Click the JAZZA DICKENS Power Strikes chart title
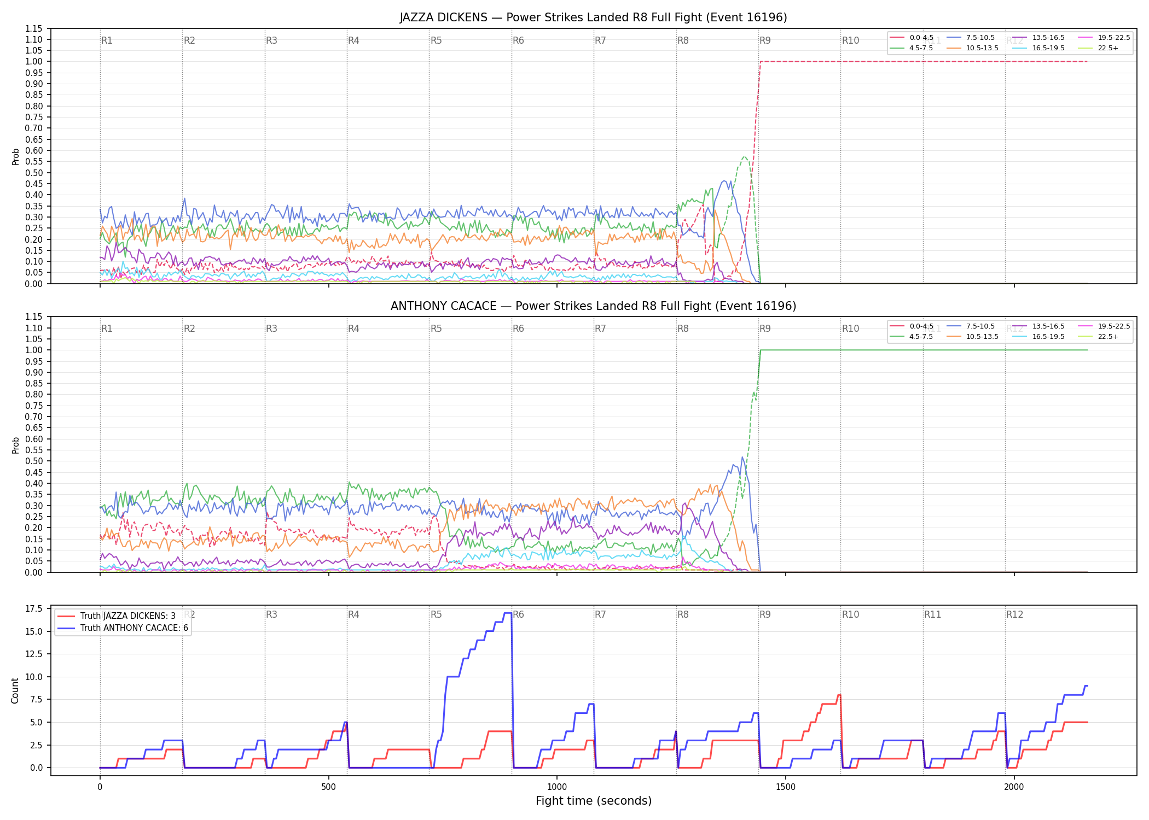Viewport: 1149px width, 820px height. click(x=593, y=17)
